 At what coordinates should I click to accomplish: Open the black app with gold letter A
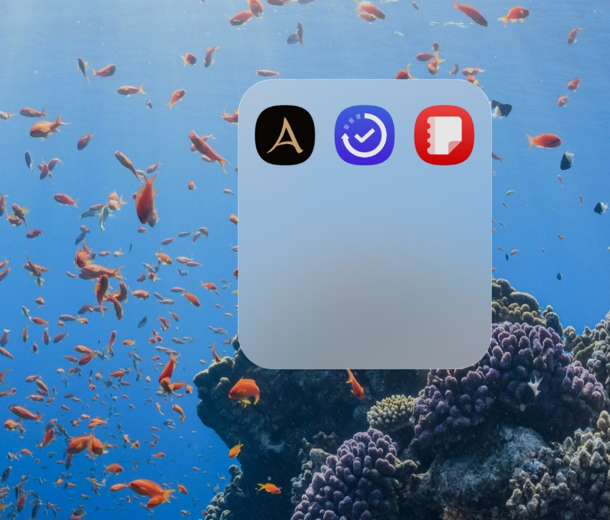coord(285,135)
